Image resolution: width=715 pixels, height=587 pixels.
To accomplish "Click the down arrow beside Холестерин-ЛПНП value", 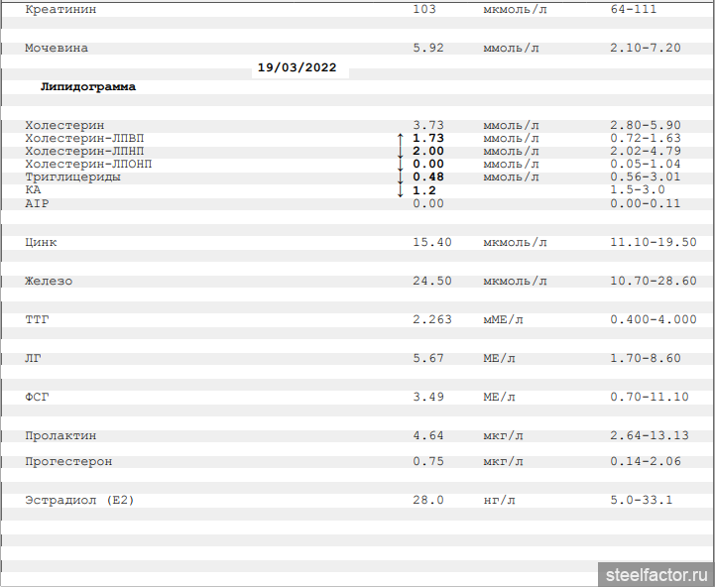I will [x=400, y=152].
